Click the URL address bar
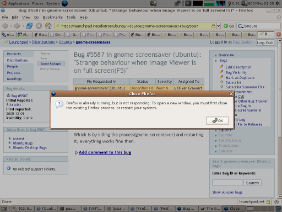Viewport: 282px width, 212px height. pos(135,26)
